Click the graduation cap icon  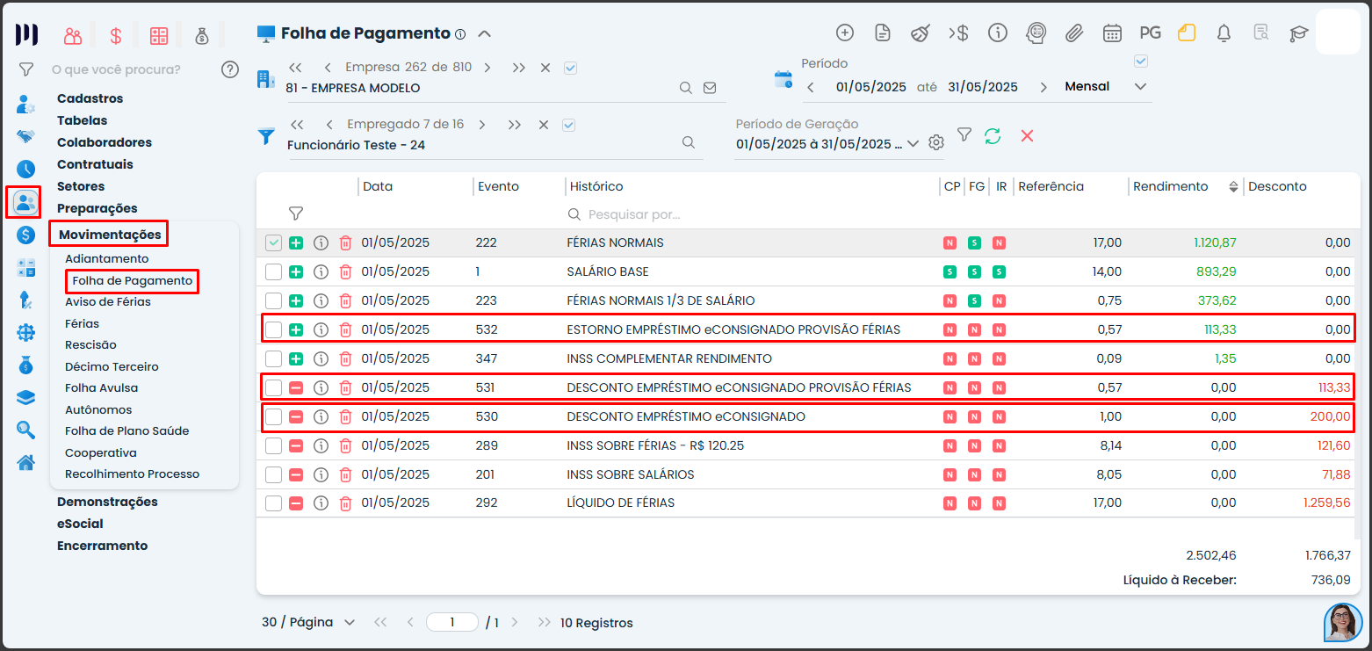click(x=1298, y=33)
